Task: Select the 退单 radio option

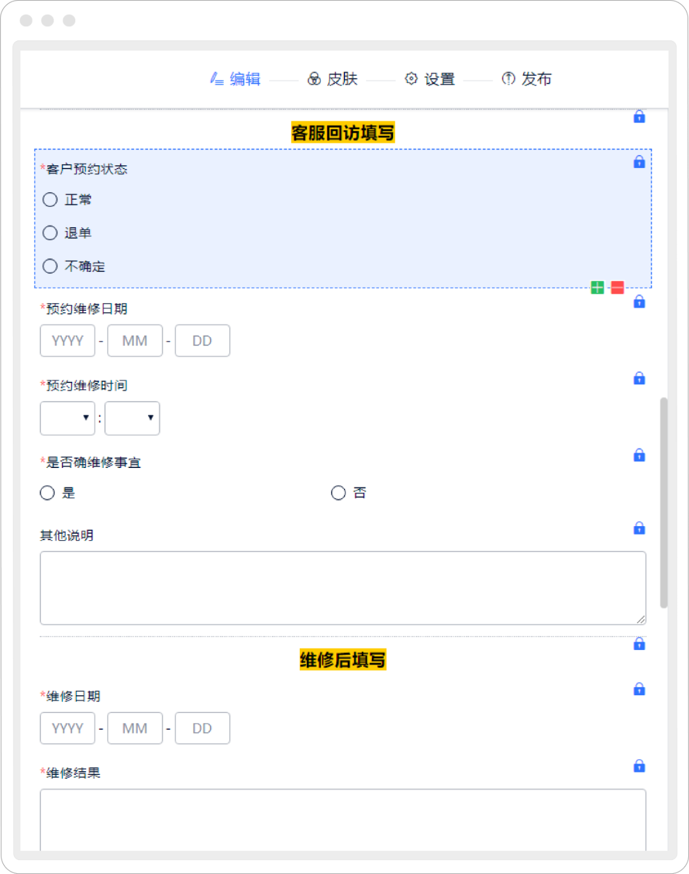Action: pos(50,233)
